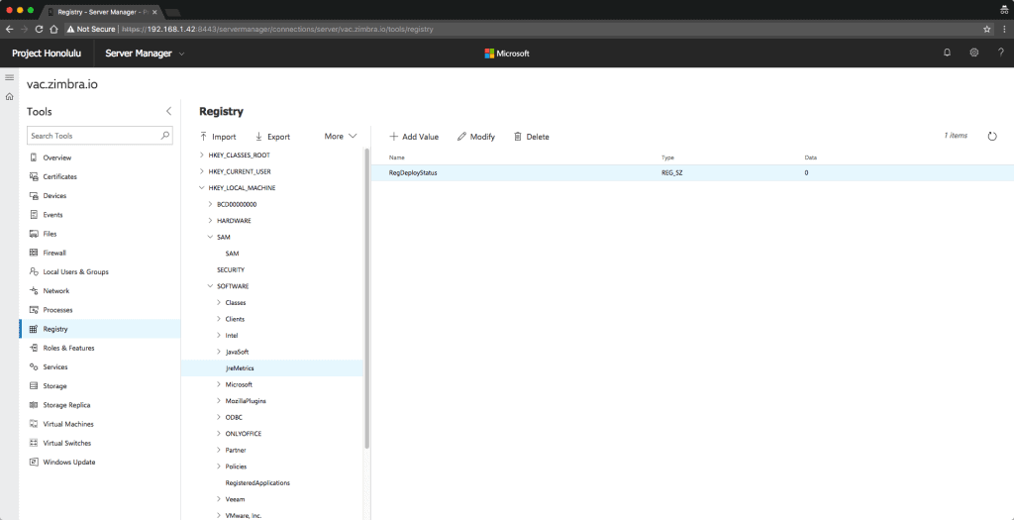Viewport: 1014px width, 520px height.
Task: Go to the home icon
Action: click(x=9, y=96)
